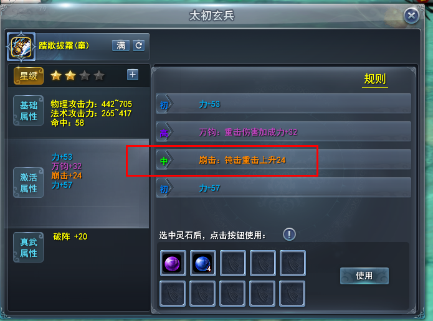This screenshot has height=321, width=433.
Task: Click the plus star upgrade button
Action: click(x=133, y=75)
